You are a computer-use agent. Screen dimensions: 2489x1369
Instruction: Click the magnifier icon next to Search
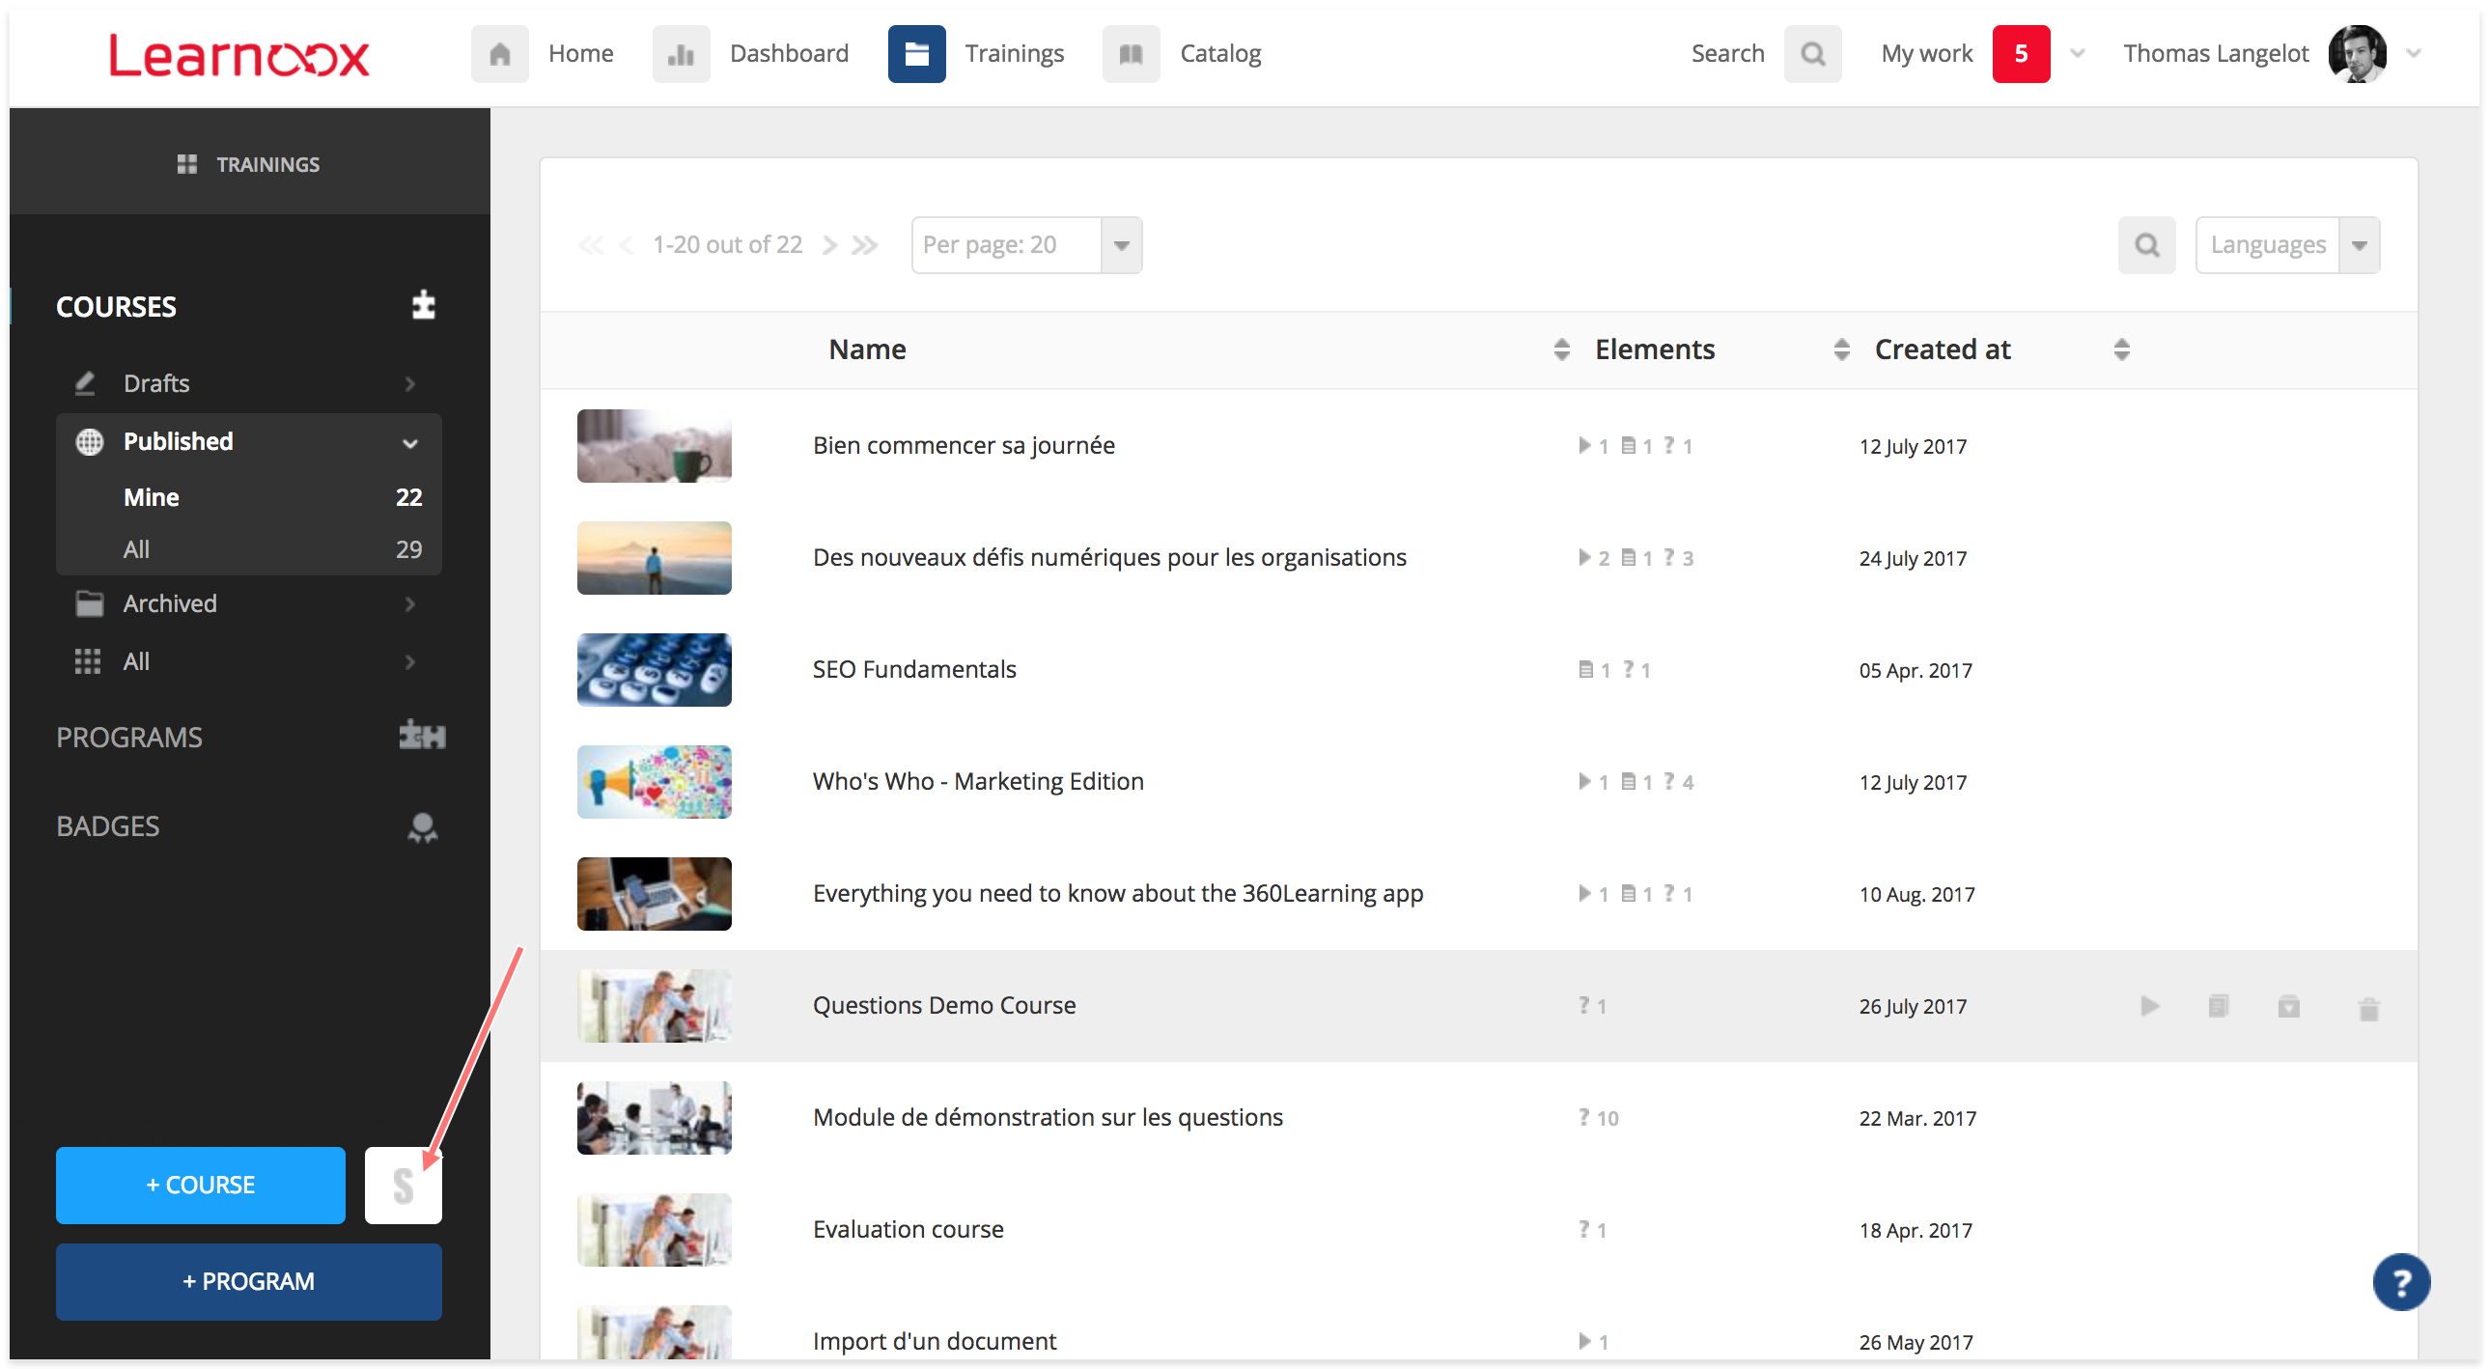tap(1812, 54)
